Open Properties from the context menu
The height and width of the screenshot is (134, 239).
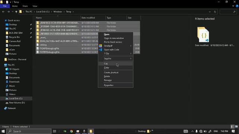click(x=116, y=85)
